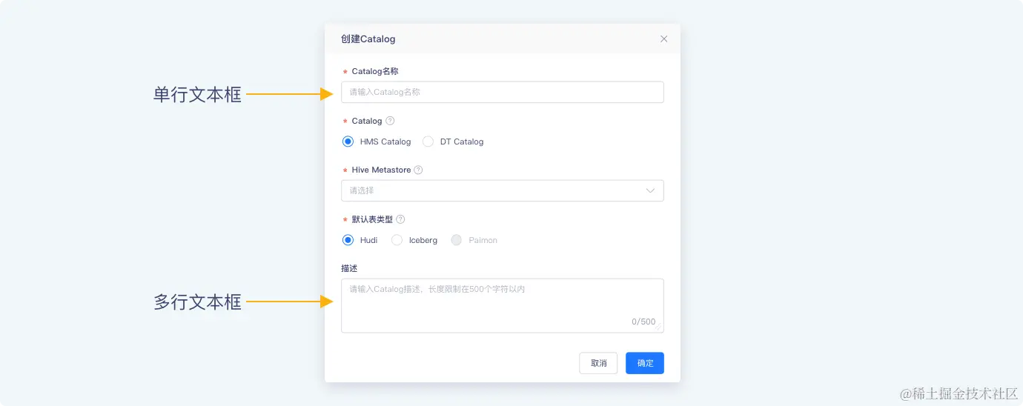Click the Hive Metastore label text
The width and height of the screenshot is (1023, 406).
click(381, 170)
